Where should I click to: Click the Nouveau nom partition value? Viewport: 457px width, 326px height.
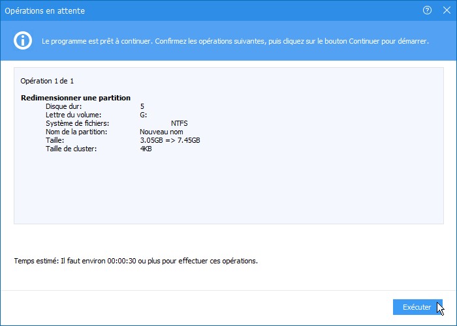coord(161,131)
